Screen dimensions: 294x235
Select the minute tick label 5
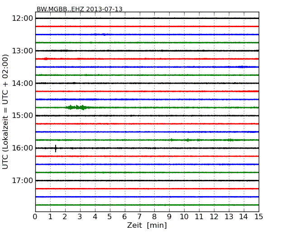pyautogui.click(x=110, y=216)
